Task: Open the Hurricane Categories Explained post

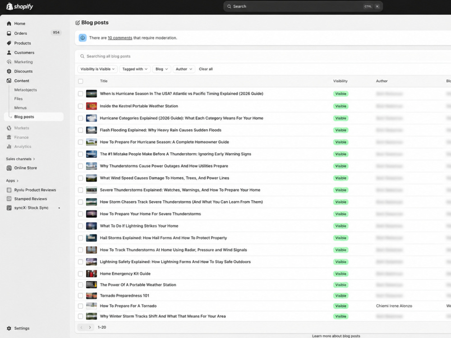Action: point(181,118)
